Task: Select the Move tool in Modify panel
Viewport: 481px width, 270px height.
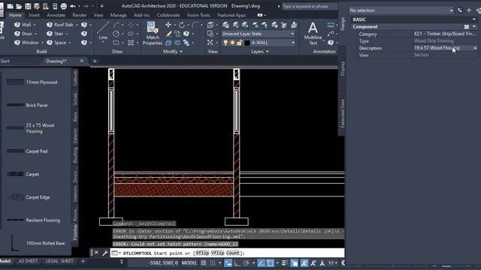Action: (168, 25)
